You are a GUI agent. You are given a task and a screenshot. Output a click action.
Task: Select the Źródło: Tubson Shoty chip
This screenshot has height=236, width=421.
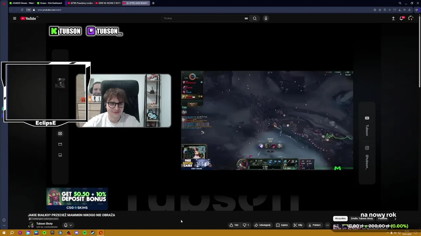[362, 219]
